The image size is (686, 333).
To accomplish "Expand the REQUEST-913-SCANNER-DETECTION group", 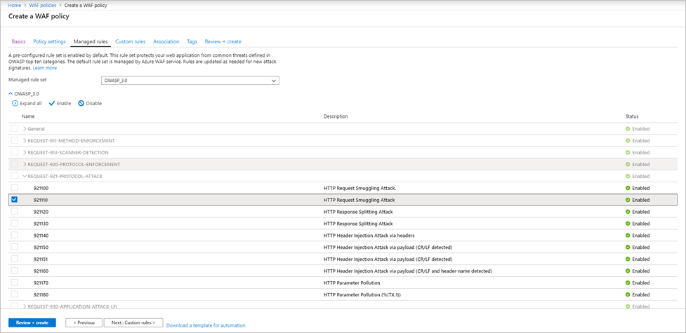I will click(x=25, y=153).
